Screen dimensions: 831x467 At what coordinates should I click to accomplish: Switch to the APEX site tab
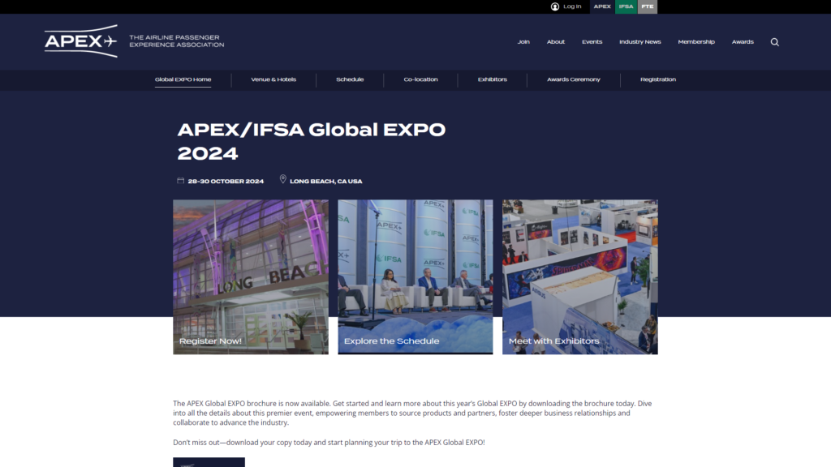click(602, 6)
